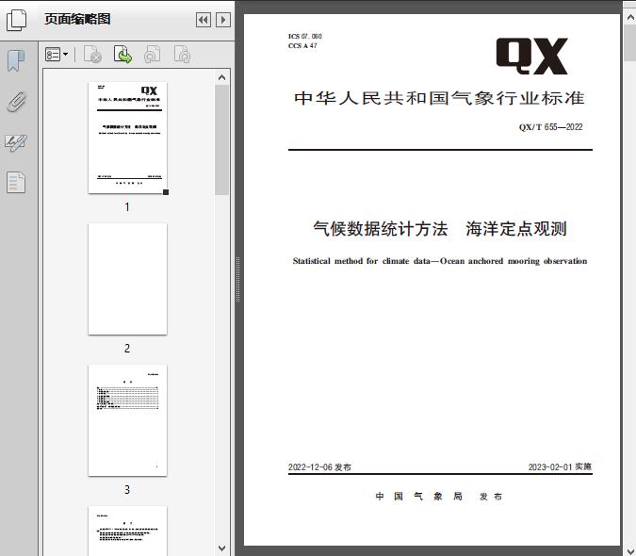The width and height of the screenshot is (636, 556).
Task: Select page 3 thumbnail
Action: (x=127, y=420)
